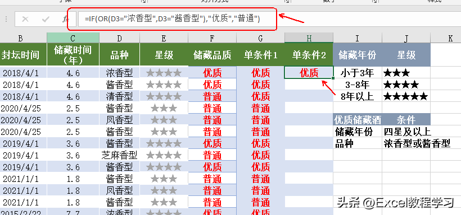Screen dimensions: 461x215
Task: Select the 1.8 value in 2021/1/1 凤香型 row
Action: (73, 190)
